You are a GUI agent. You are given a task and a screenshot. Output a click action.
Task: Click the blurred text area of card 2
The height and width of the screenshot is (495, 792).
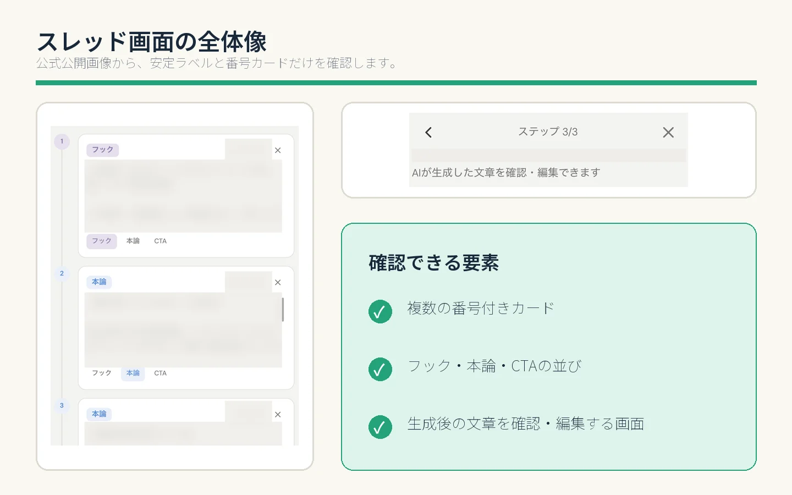tap(183, 329)
